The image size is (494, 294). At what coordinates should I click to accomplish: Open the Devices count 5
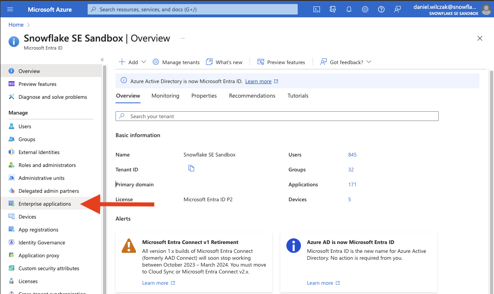pyautogui.click(x=349, y=200)
